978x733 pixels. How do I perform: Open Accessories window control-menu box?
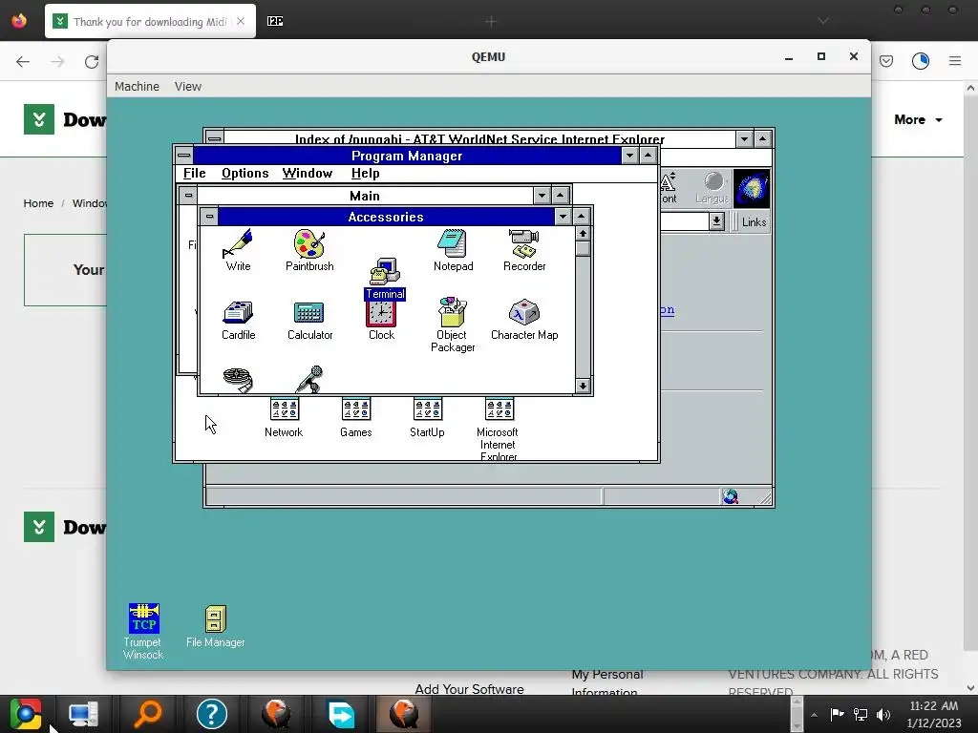[x=209, y=217]
